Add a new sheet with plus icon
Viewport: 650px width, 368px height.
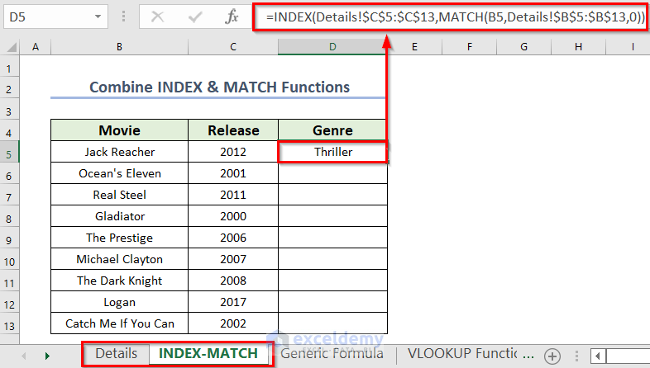coord(552,355)
